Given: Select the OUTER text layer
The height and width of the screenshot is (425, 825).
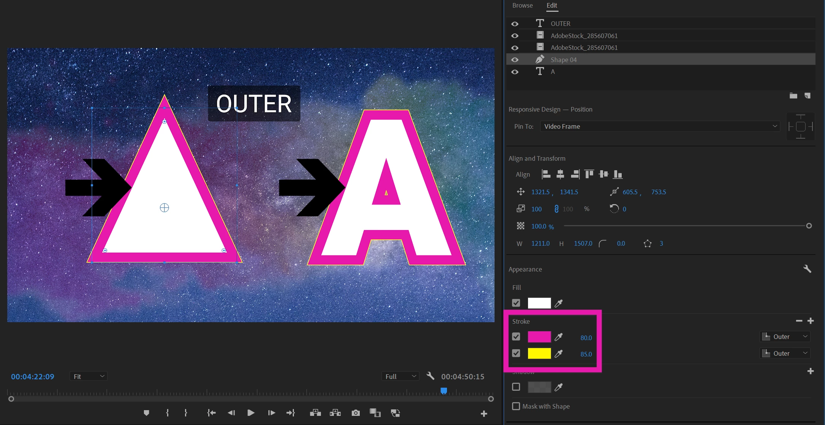Looking at the screenshot, I should coord(560,24).
